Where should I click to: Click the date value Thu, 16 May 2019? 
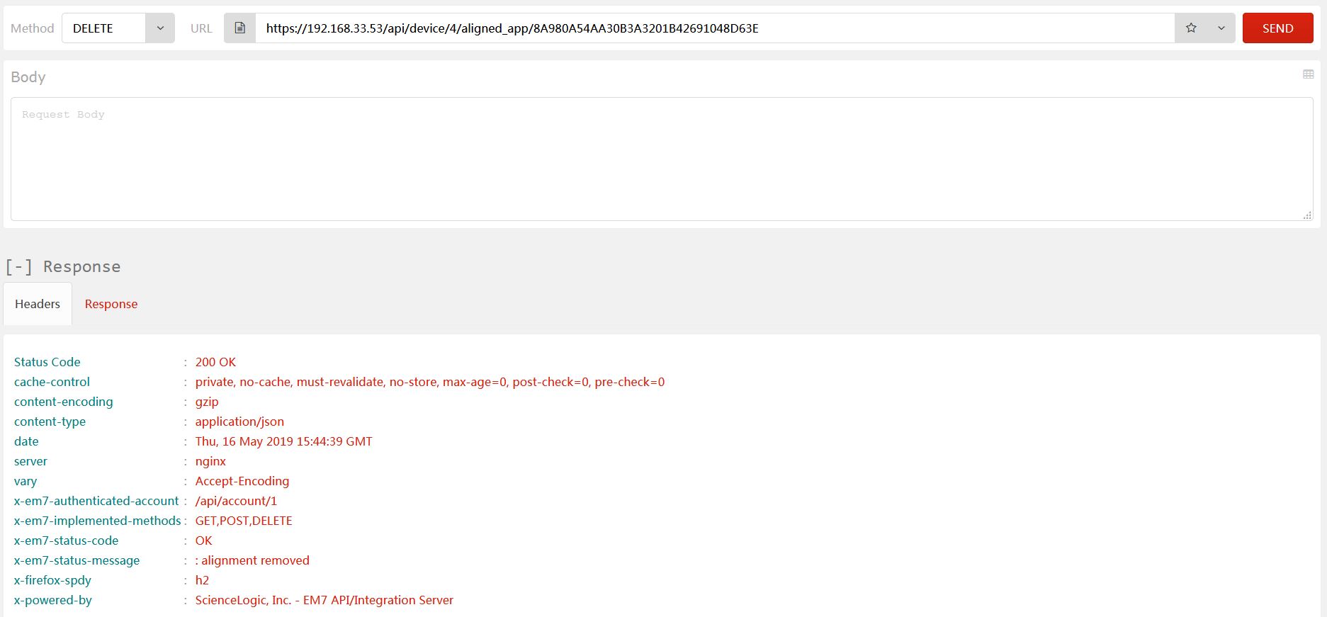tap(283, 441)
